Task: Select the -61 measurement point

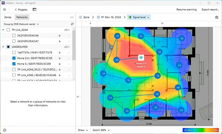Action: (x=182, y=38)
